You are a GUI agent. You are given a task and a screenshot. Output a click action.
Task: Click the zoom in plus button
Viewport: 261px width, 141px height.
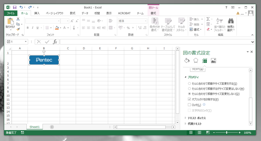[239, 132]
